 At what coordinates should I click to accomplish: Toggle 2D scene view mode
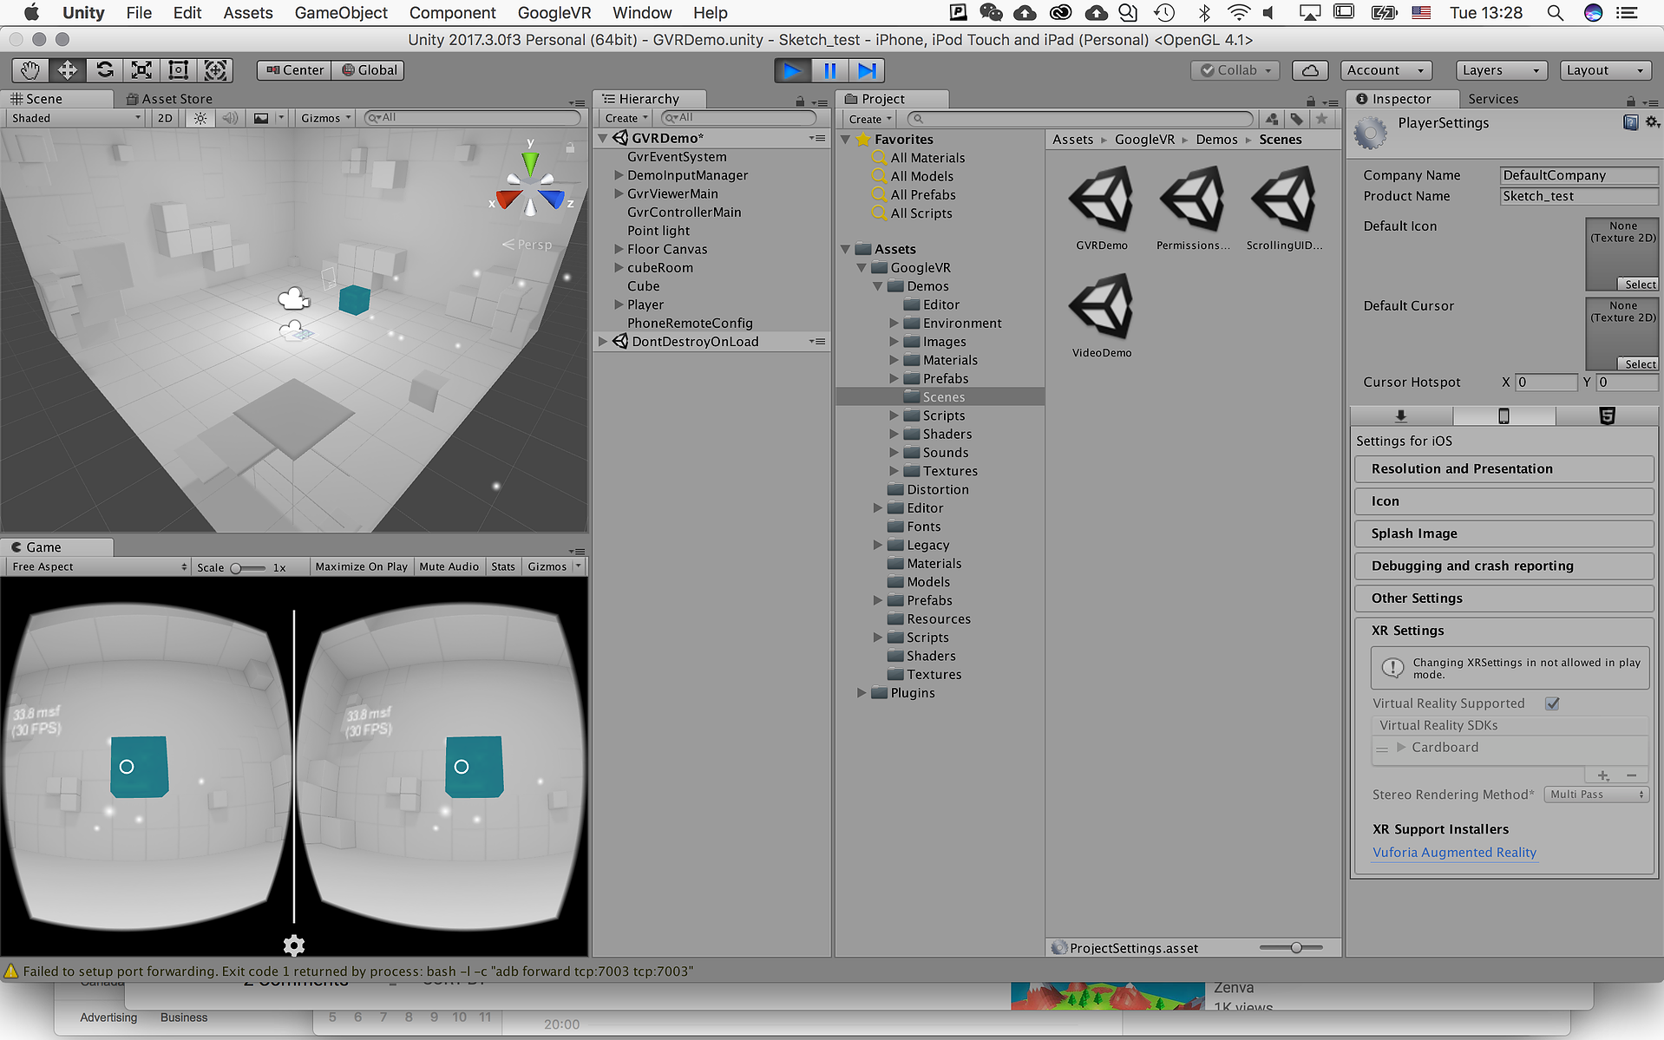165,118
